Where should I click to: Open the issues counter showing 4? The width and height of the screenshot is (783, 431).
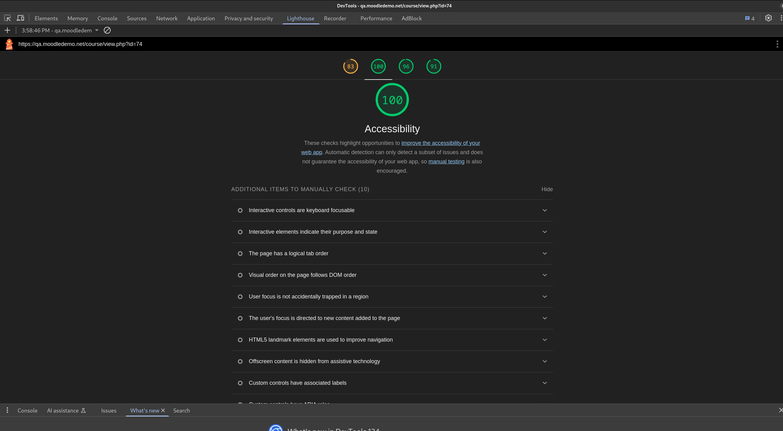coord(749,18)
